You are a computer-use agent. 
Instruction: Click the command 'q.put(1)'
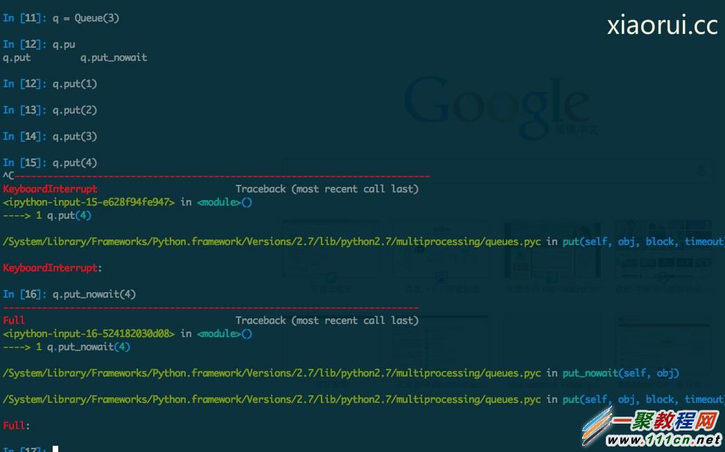(x=74, y=84)
